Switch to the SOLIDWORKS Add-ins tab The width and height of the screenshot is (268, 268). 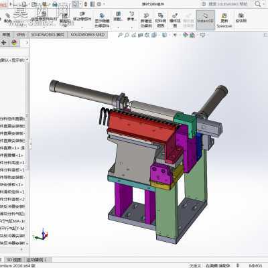[48, 35]
